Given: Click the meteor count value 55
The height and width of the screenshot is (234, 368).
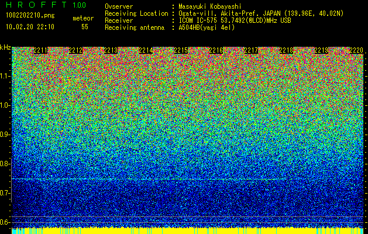Looking at the screenshot, I should 85,27.
